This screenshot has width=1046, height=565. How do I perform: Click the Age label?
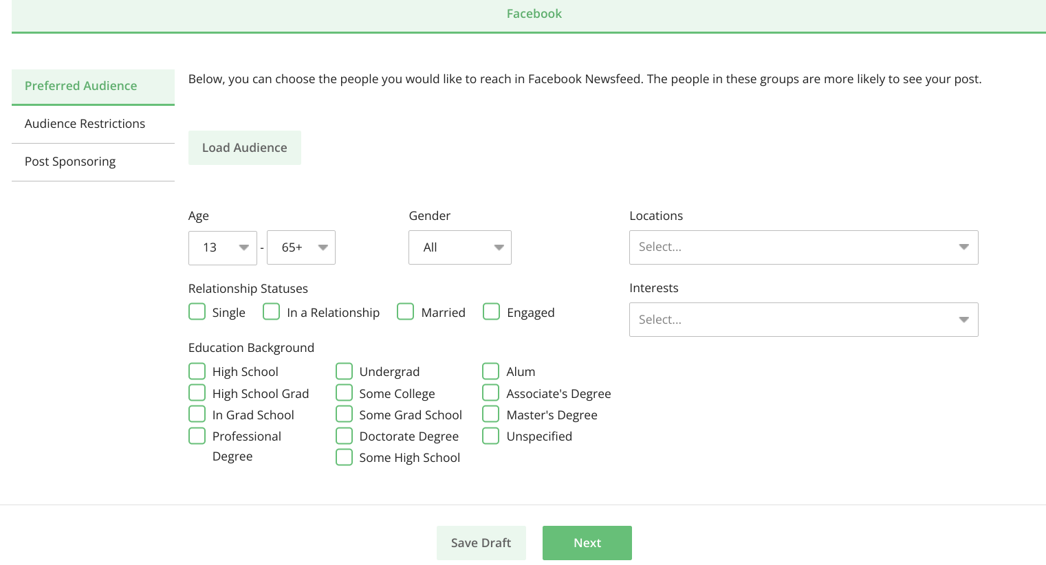click(x=199, y=216)
